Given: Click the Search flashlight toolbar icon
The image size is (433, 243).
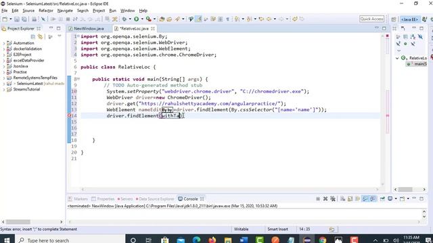Looking at the screenshot, I should [177, 19].
